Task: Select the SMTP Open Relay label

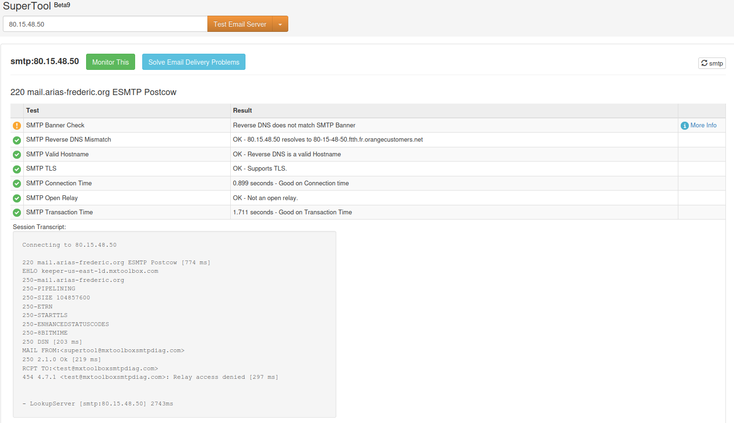Action: coord(52,198)
